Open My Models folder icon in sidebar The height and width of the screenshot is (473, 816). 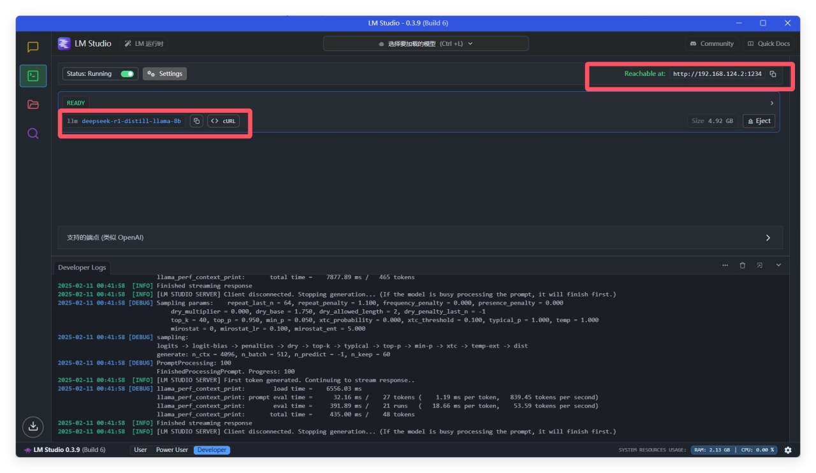pyautogui.click(x=33, y=105)
